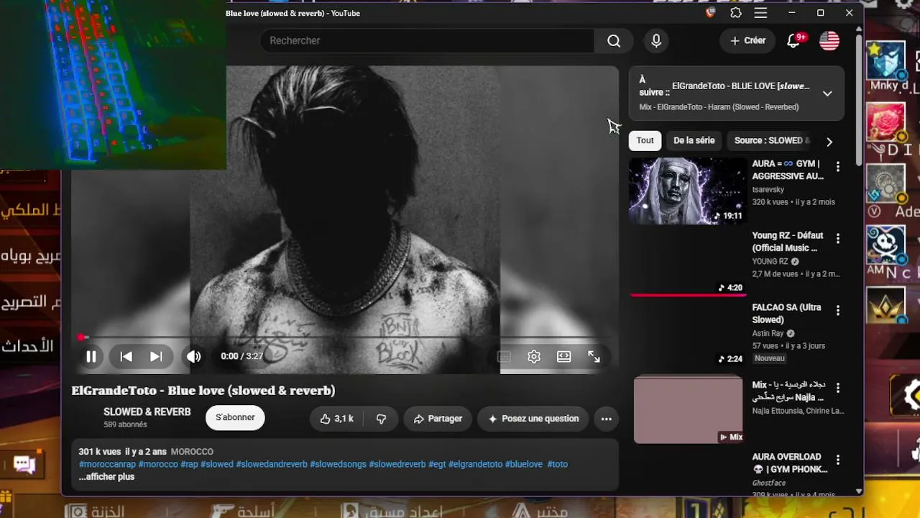Image resolution: width=920 pixels, height=518 pixels.
Task: Click the Brave shield icon
Action: 711,13
